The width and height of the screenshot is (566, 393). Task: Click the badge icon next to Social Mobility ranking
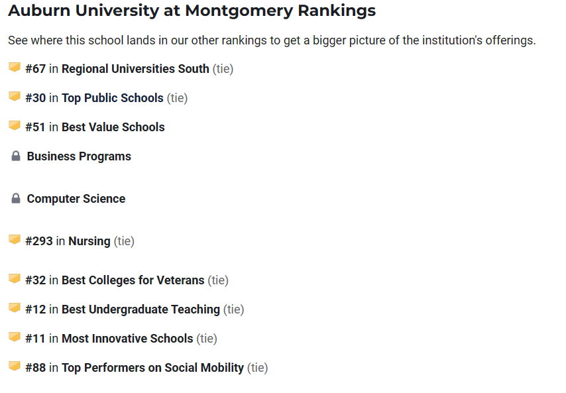click(15, 366)
